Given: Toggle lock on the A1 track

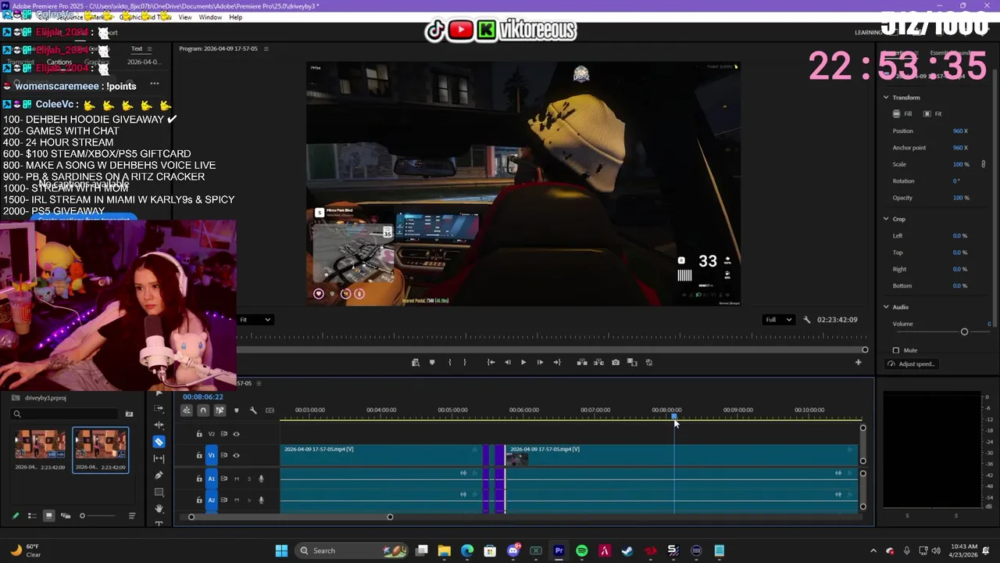Looking at the screenshot, I should [x=199, y=479].
